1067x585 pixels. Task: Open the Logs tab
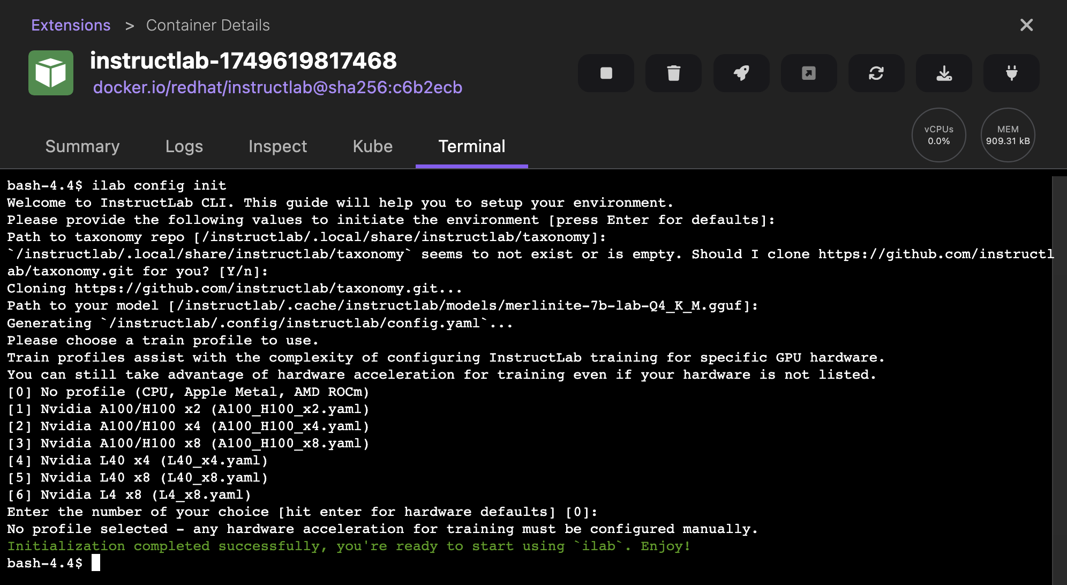[184, 146]
